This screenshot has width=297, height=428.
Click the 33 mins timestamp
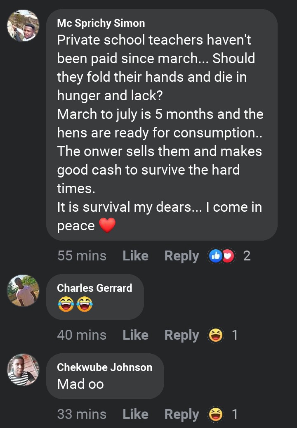tap(82, 414)
